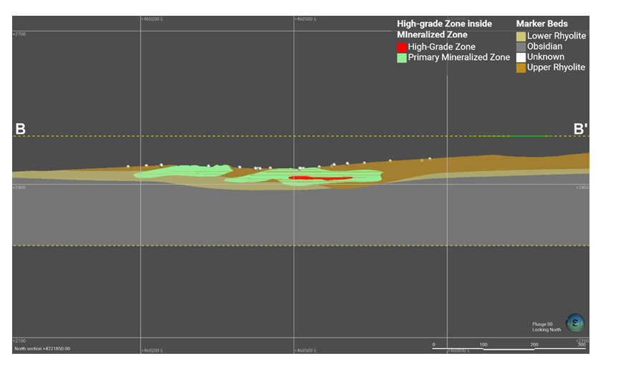Click the green Primary Mineralized Zone swatch

pyautogui.click(x=402, y=57)
